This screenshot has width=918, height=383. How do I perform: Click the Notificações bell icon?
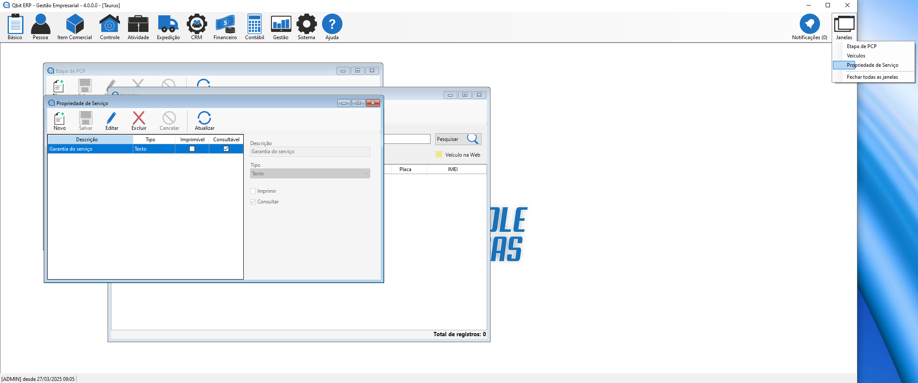click(x=809, y=24)
